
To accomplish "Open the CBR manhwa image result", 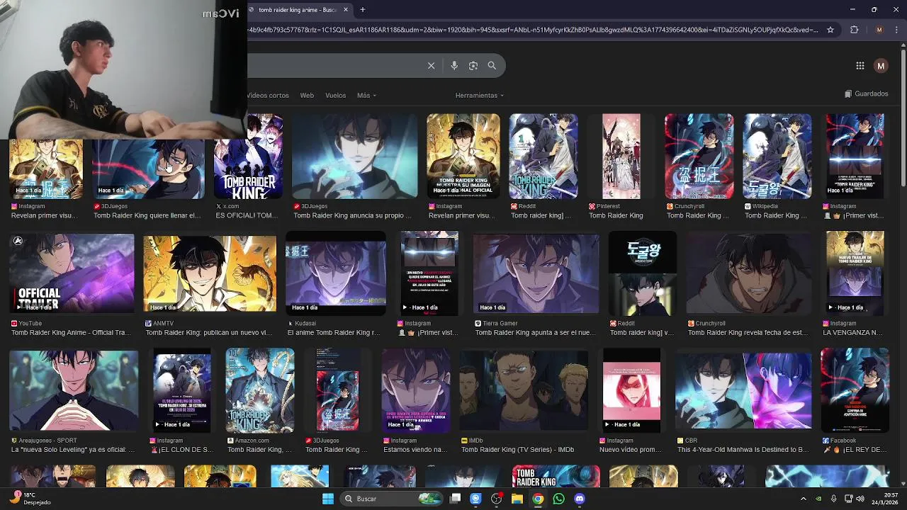I will coord(743,390).
